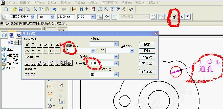Image resolution: width=223 pixels, height=109 pixels.
Task: Toggle the dimension prefix button in ribbon bar
Action: point(174,17)
